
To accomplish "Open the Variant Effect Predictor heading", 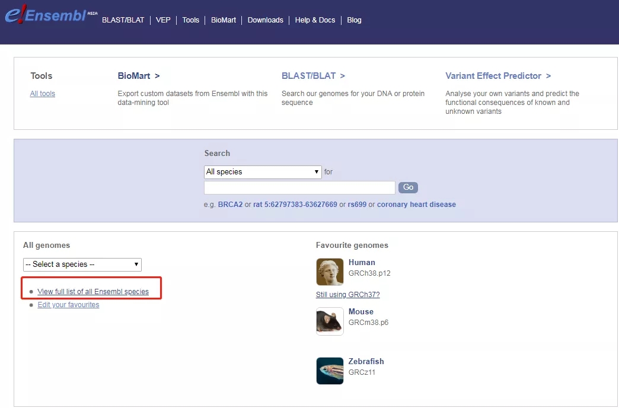I will coord(498,76).
